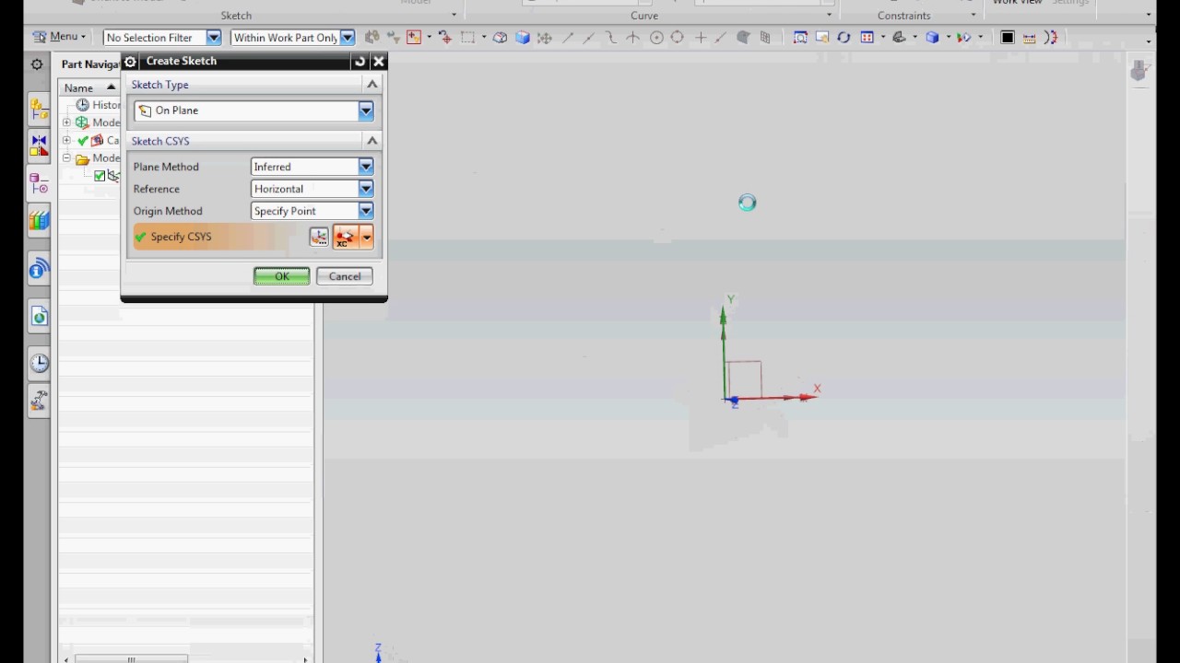1180x663 pixels.
Task: Open the Origin Method Specify Point dropdown
Action: (x=366, y=211)
